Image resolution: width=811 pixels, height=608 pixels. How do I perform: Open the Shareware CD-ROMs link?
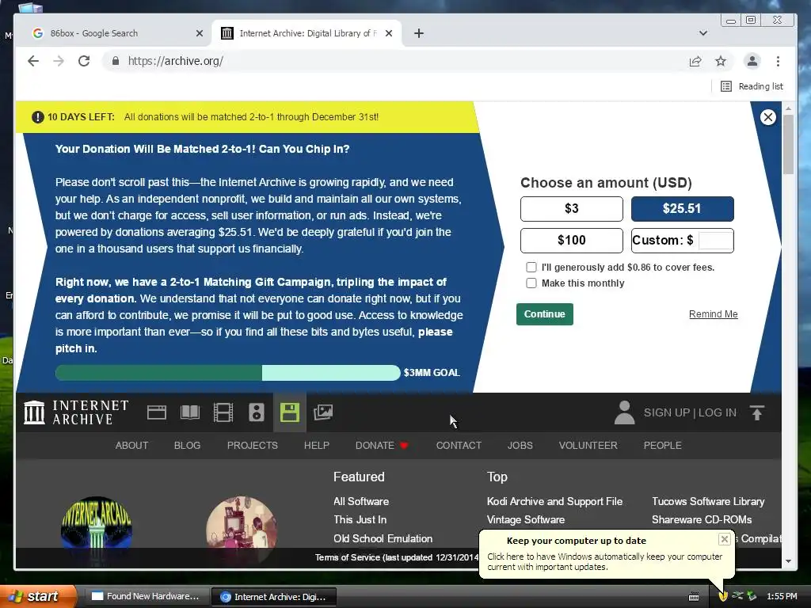[702, 519]
